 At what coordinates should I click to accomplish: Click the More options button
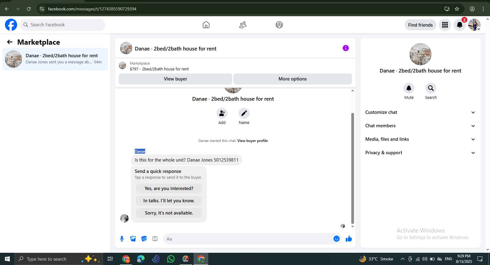[x=292, y=79]
